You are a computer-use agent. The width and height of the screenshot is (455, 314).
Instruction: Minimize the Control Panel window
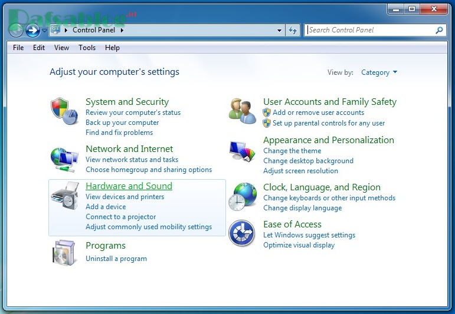point(396,9)
